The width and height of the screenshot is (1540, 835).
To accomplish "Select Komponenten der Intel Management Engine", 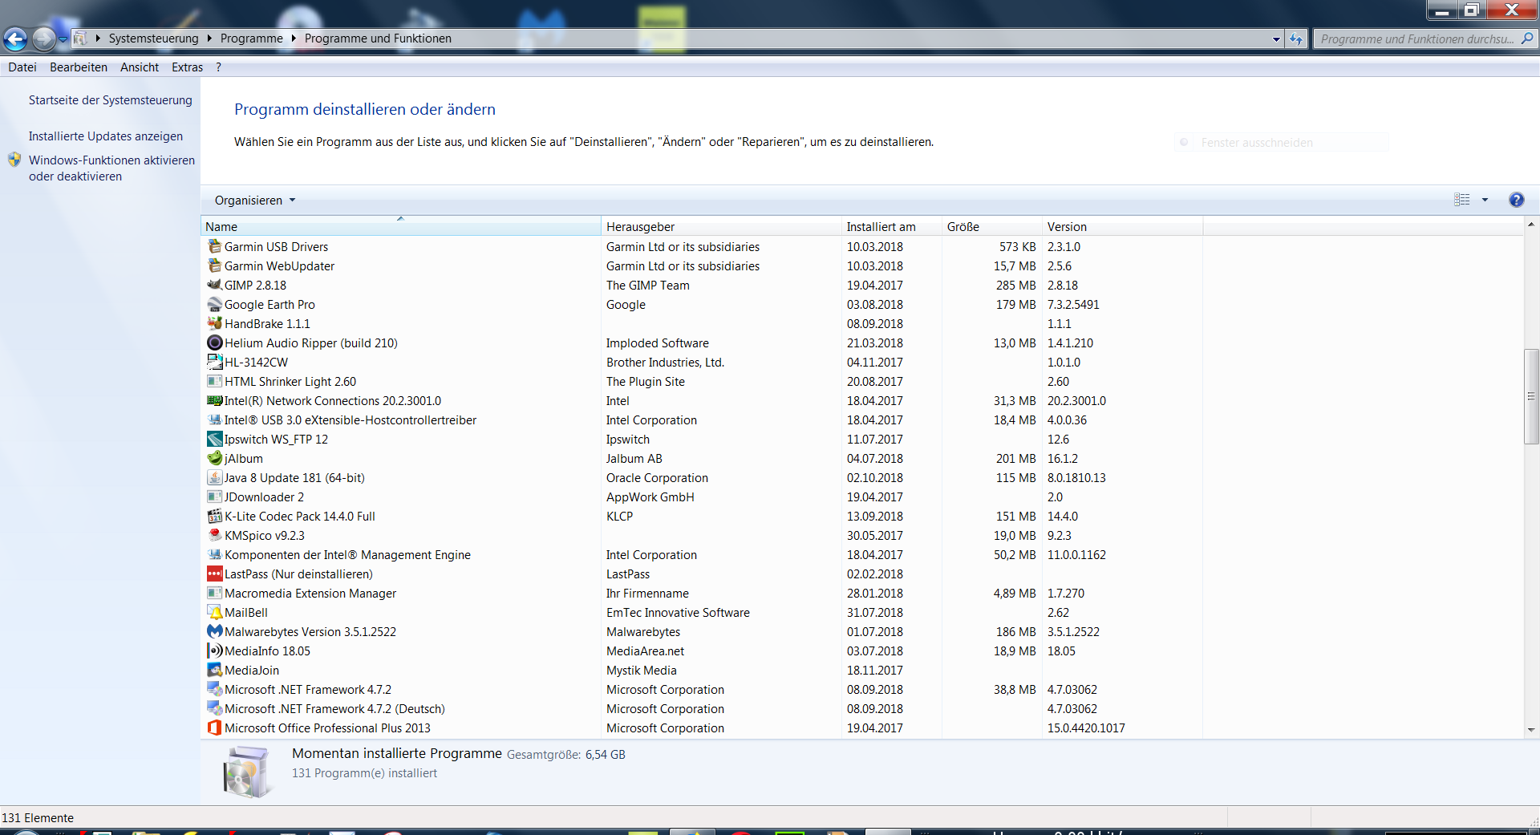I will [x=347, y=554].
